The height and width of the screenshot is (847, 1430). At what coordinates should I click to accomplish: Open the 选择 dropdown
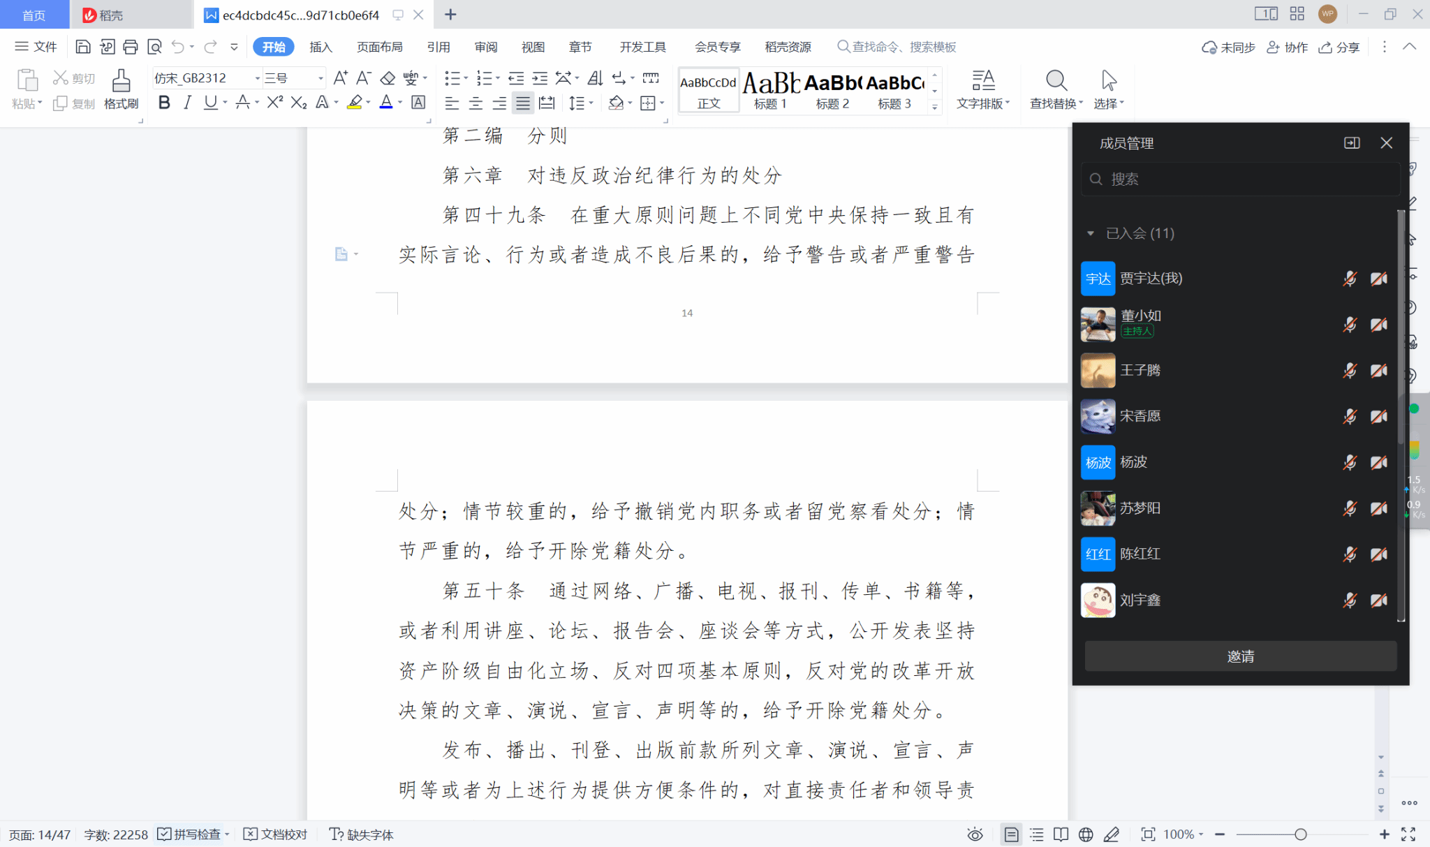pos(1109,103)
